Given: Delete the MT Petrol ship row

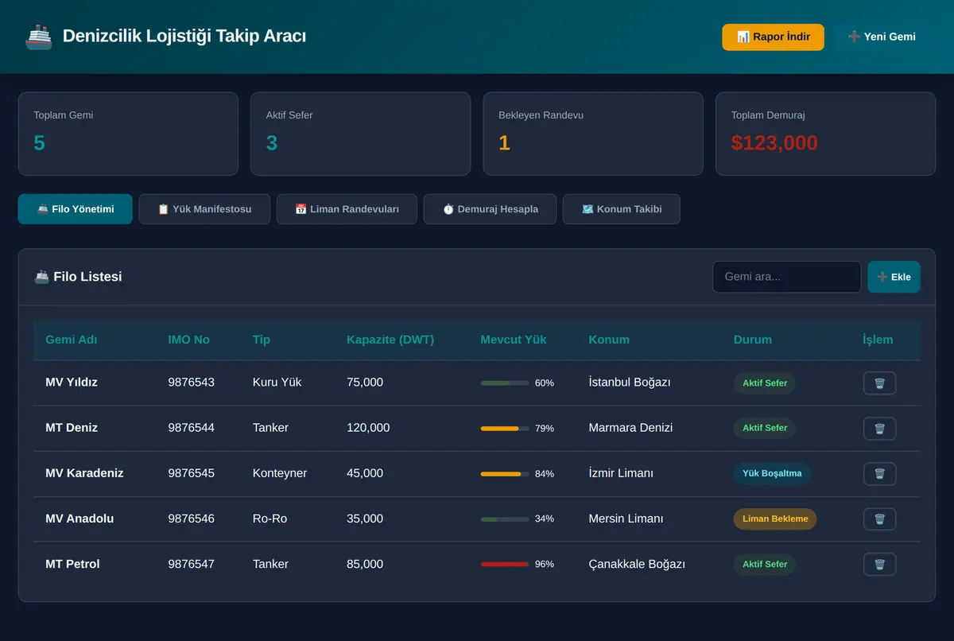Looking at the screenshot, I should coord(879,564).
